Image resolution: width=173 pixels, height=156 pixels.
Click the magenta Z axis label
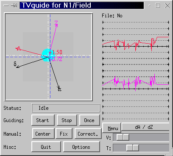(x=56, y=23)
